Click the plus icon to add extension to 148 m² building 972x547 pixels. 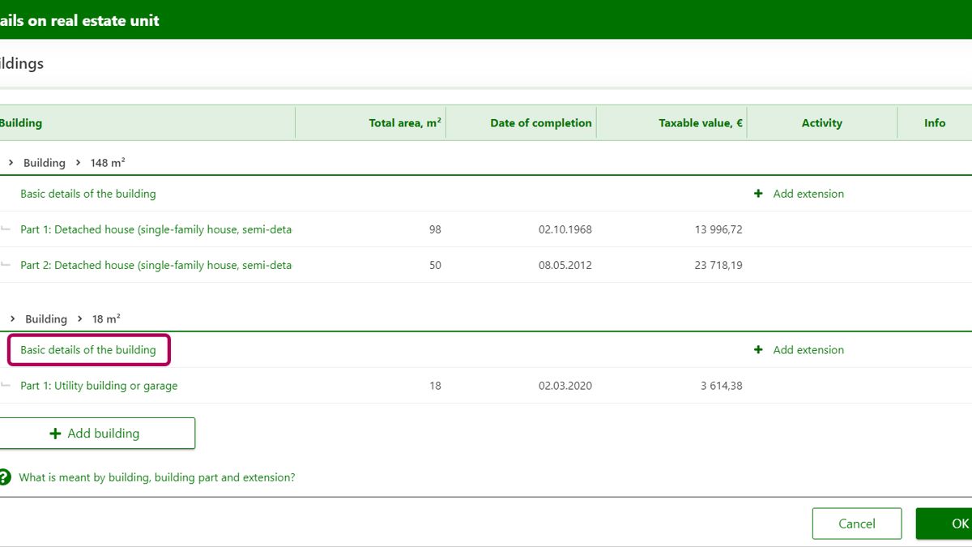point(758,194)
